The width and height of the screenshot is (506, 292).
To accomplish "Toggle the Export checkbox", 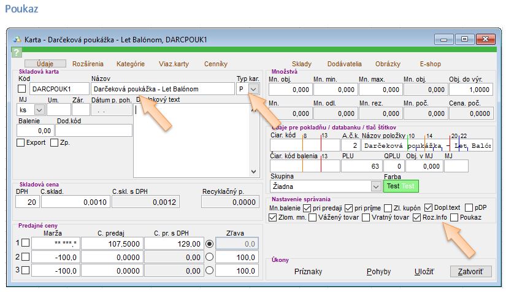I will pyautogui.click(x=20, y=143).
